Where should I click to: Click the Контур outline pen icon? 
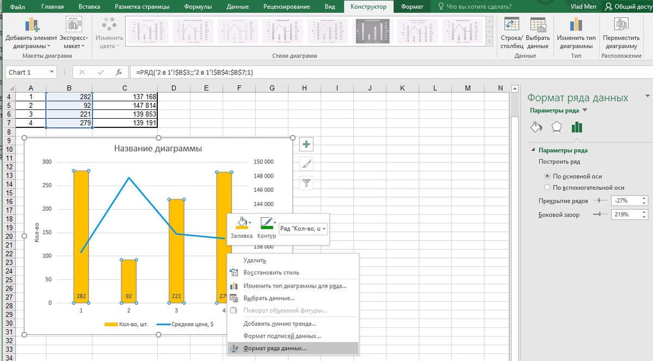(266, 223)
